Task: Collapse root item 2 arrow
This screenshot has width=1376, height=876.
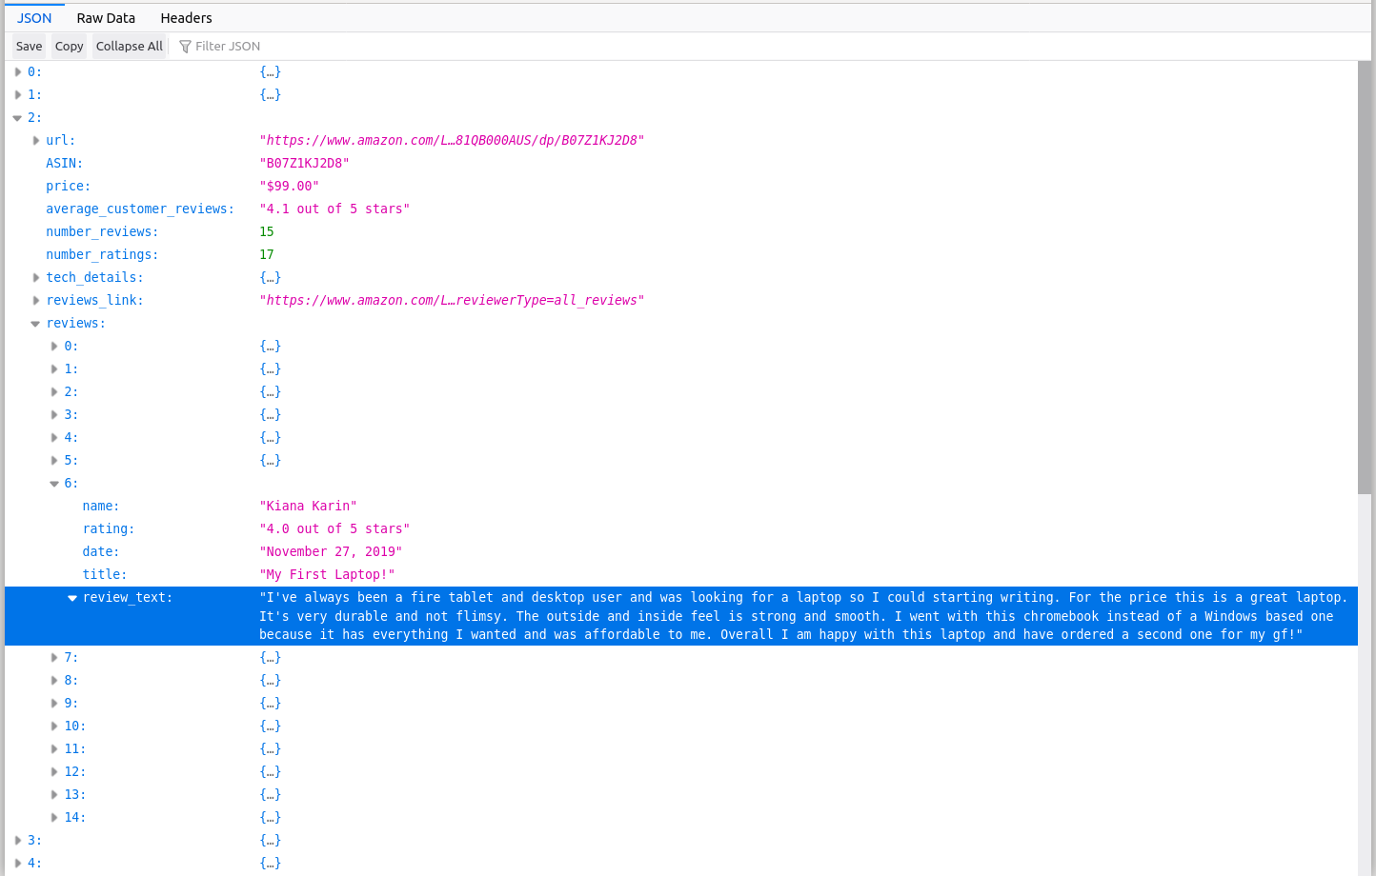Action: 18,118
